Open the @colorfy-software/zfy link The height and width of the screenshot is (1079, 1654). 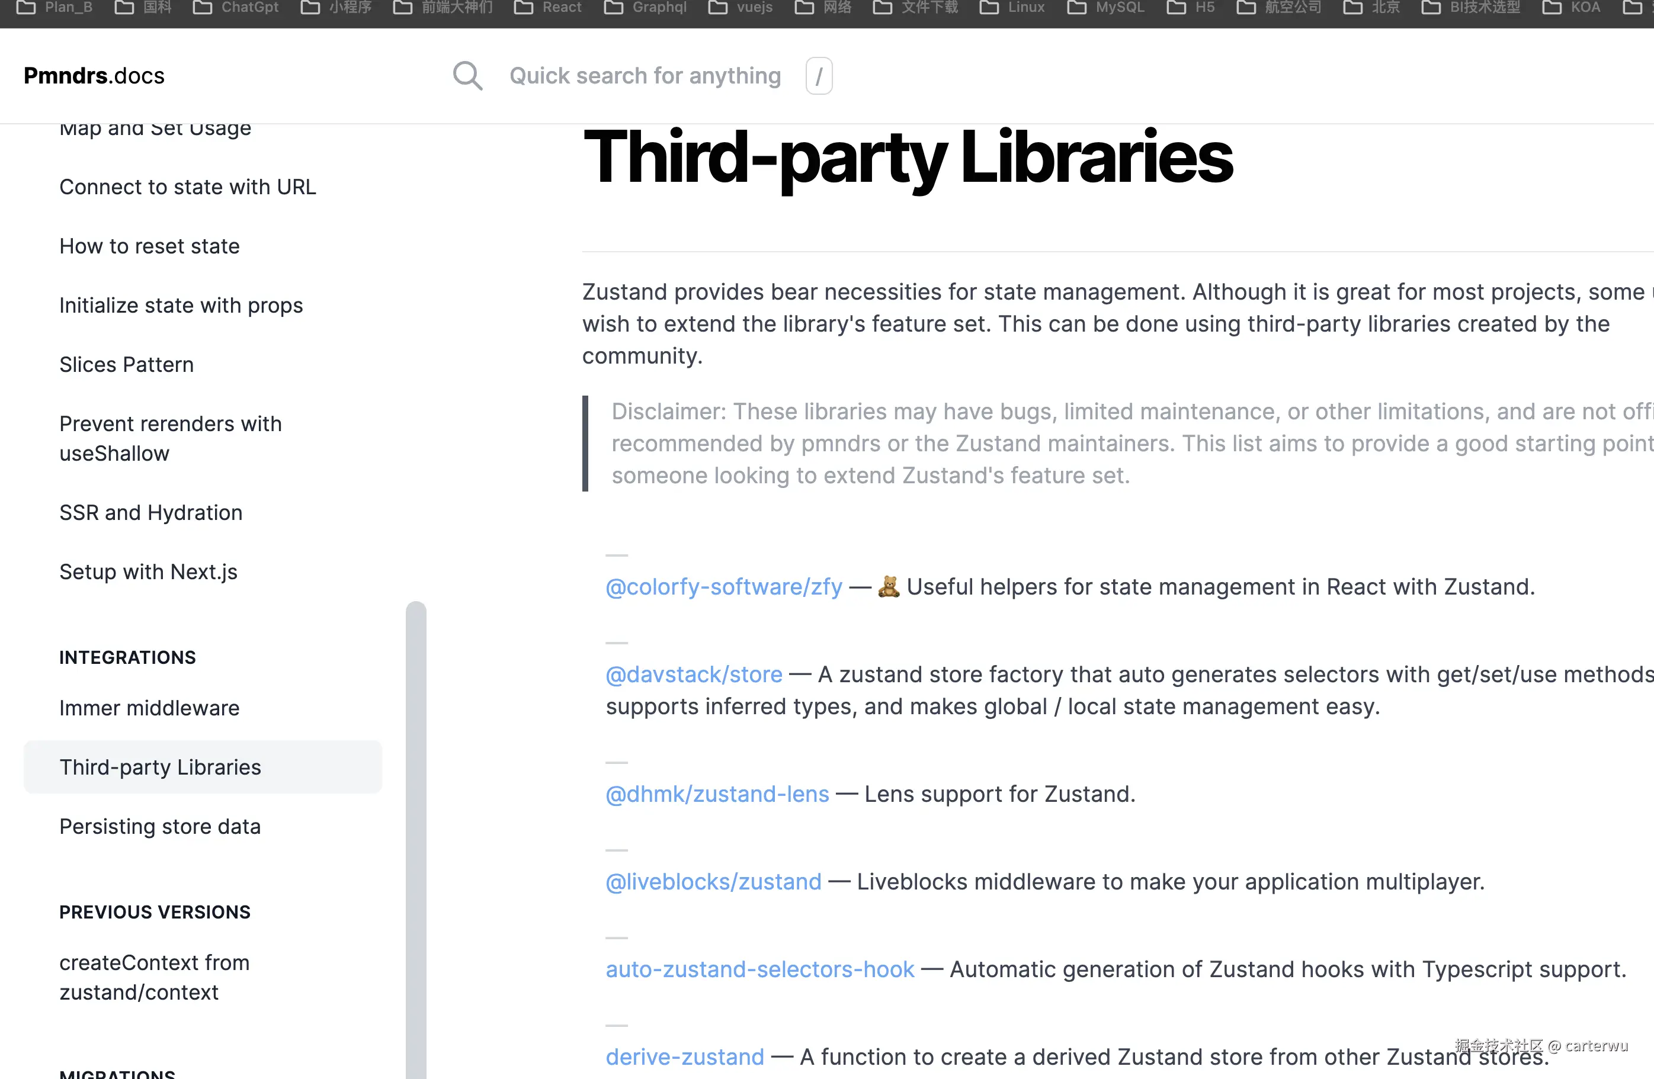point(723,587)
